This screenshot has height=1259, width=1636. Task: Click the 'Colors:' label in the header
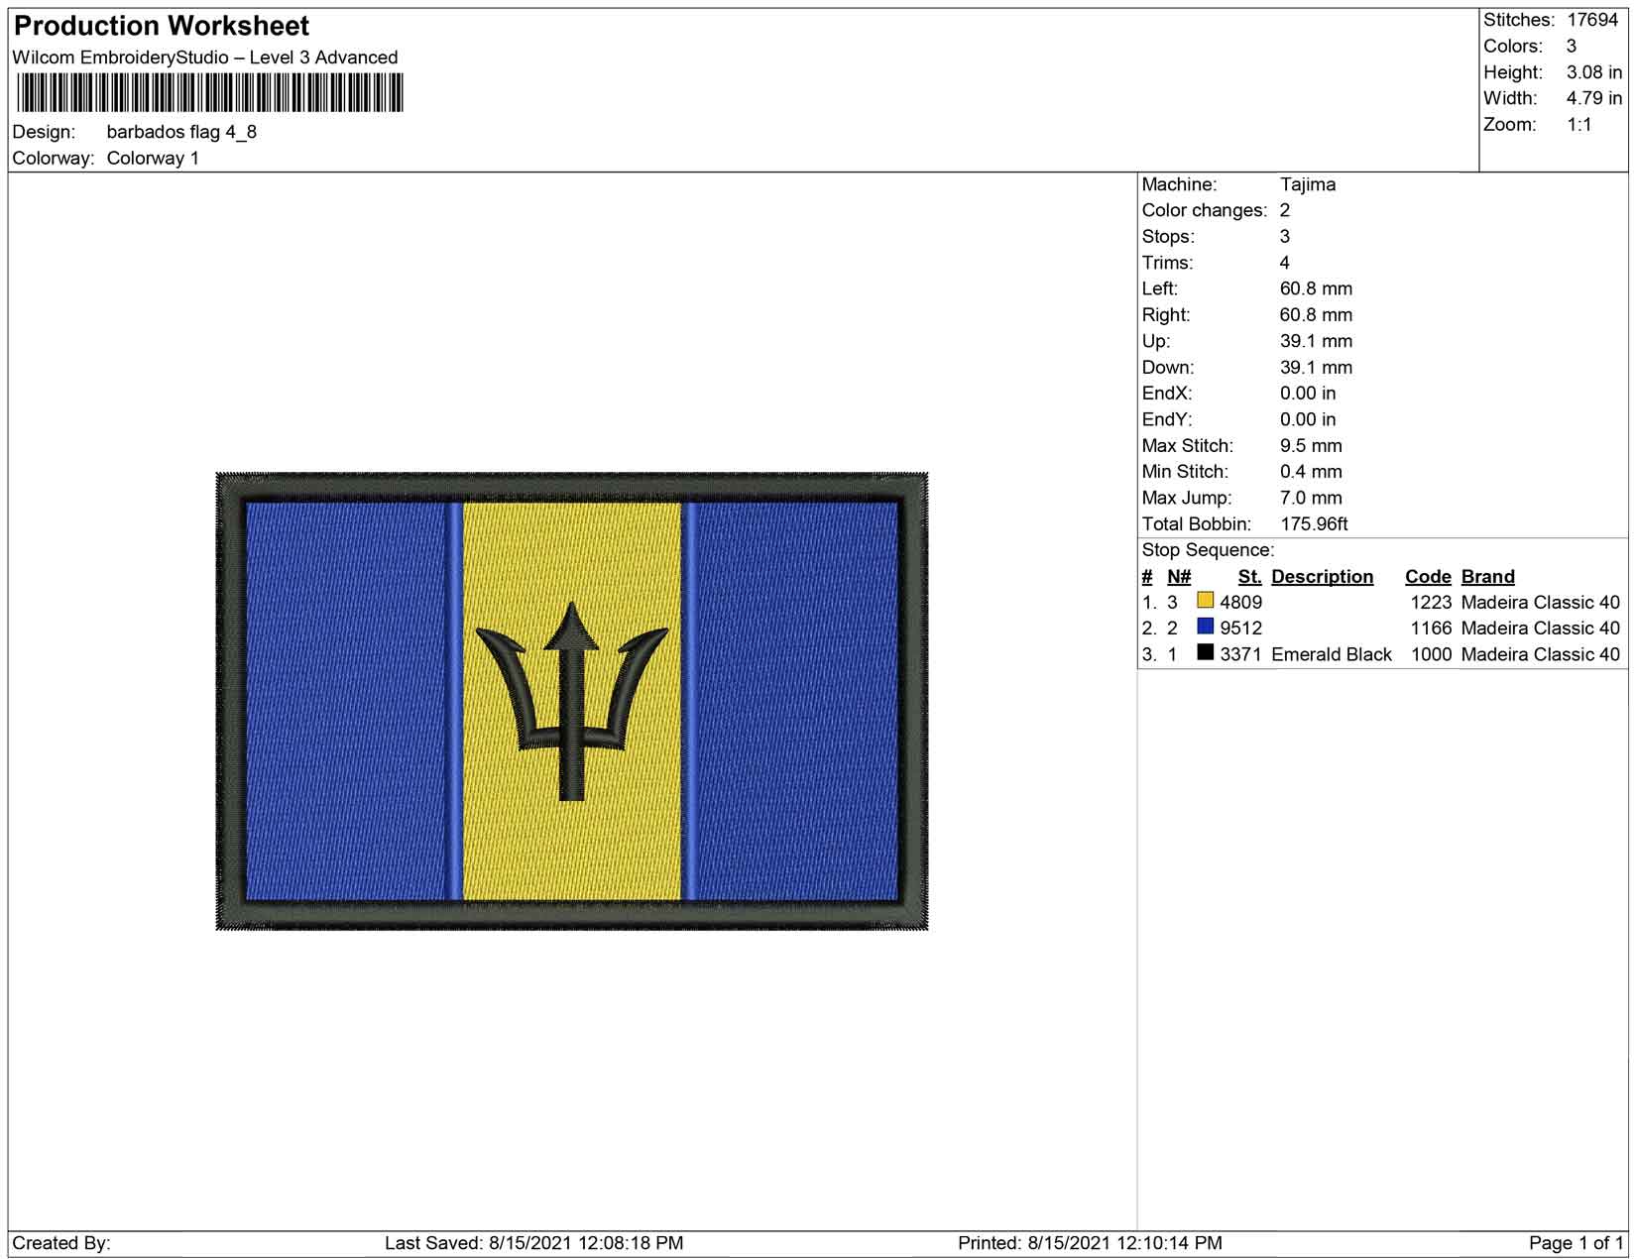[x=1513, y=47]
